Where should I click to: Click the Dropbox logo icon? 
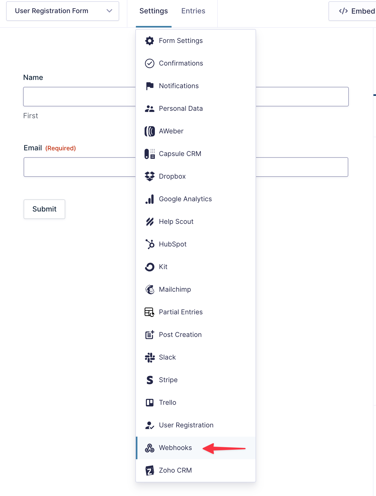pyautogui.click(x=149, y=176)
